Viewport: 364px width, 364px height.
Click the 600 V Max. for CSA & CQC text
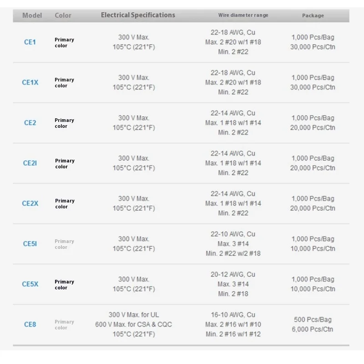tap(133, 324)
